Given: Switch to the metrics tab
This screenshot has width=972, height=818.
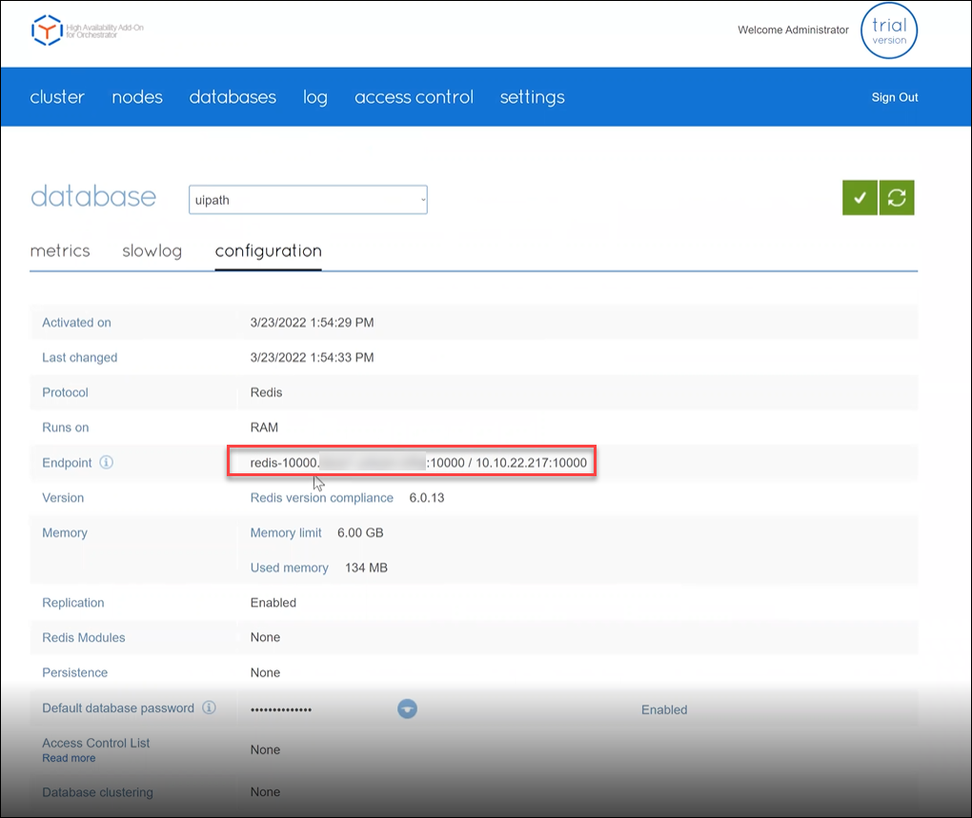Looking at the screenshot, I should (x=60, y=251).
